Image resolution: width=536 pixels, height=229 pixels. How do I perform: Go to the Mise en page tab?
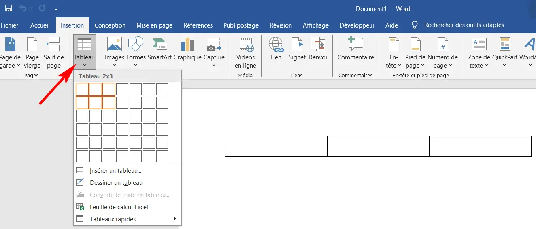[154, 25]
